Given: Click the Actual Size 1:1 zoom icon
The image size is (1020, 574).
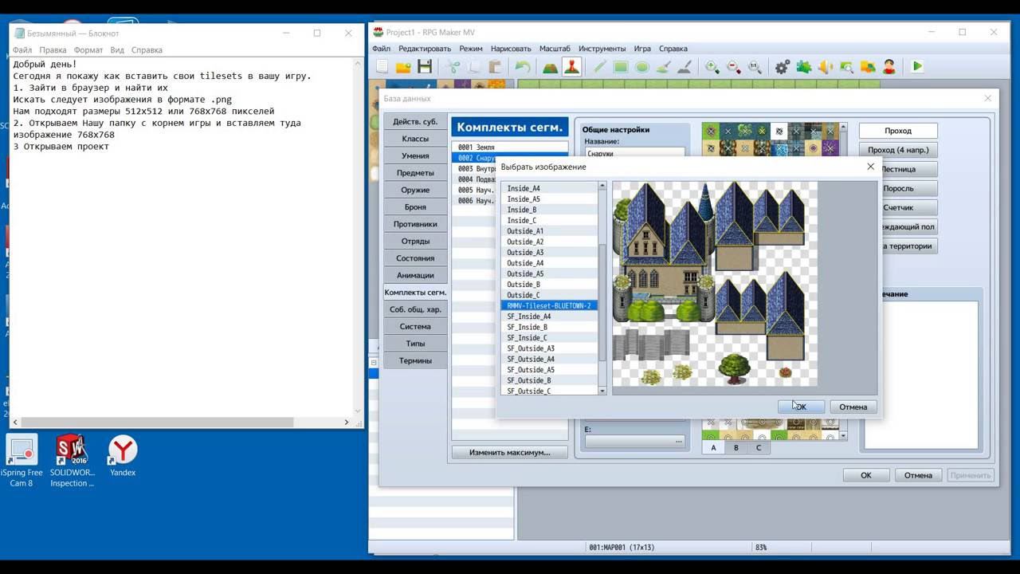Looking at the screenshot, I should tap(754, 67).
